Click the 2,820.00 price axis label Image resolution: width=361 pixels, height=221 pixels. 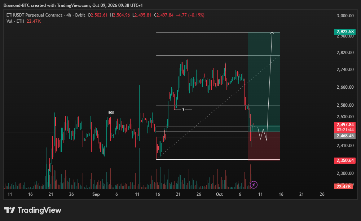345,53
